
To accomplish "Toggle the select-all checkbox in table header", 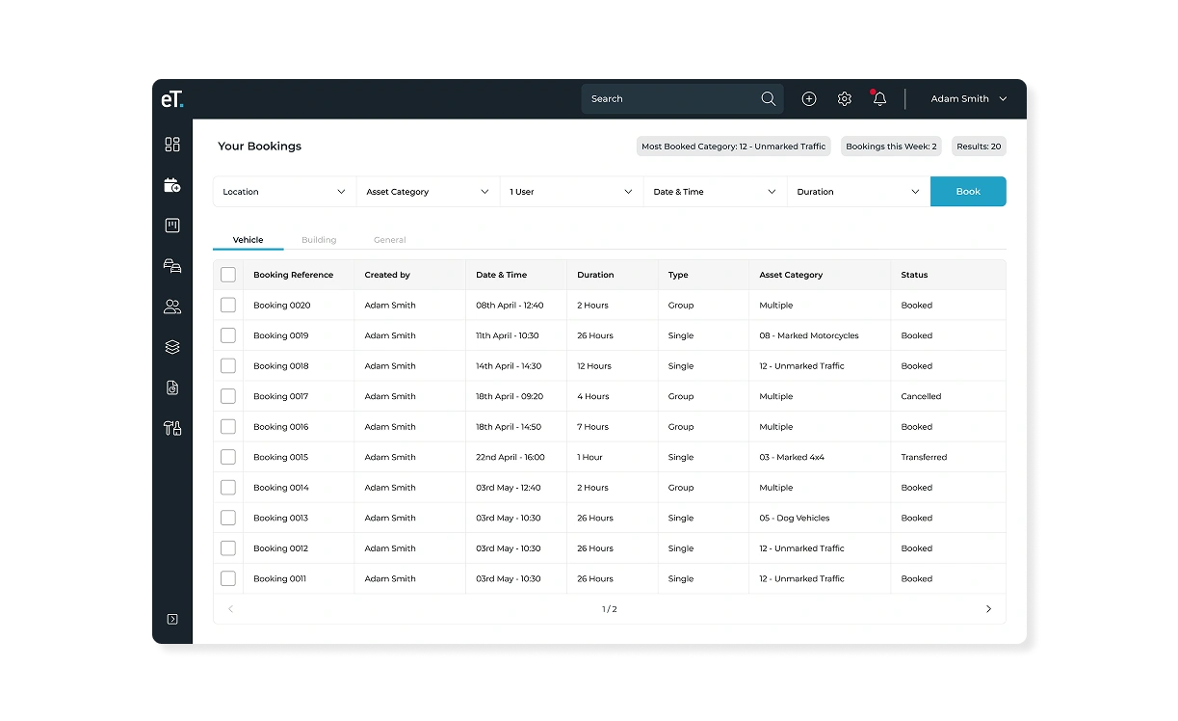I will 228,275.
